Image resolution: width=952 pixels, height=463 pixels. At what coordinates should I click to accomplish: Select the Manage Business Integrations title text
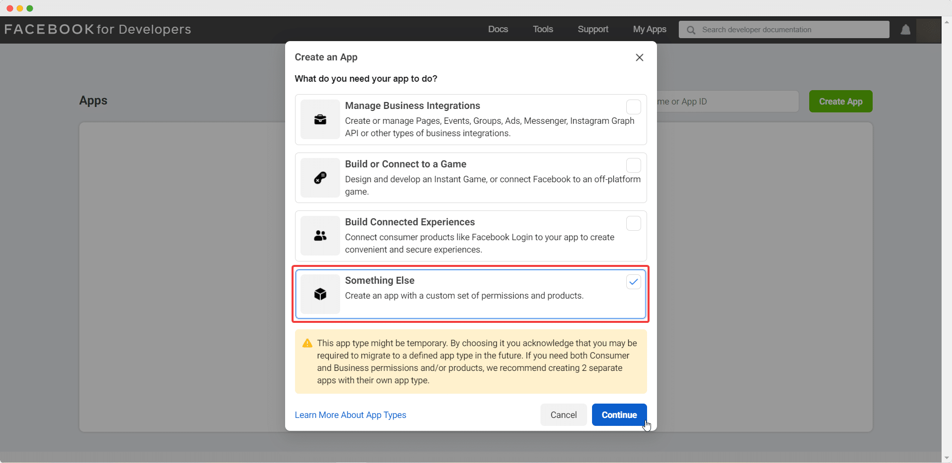tap(413, 105)
